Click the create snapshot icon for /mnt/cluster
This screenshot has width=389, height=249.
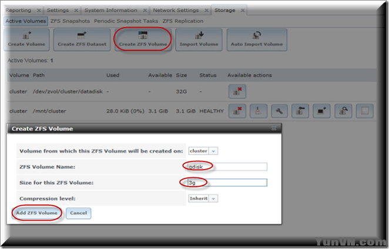321,111
